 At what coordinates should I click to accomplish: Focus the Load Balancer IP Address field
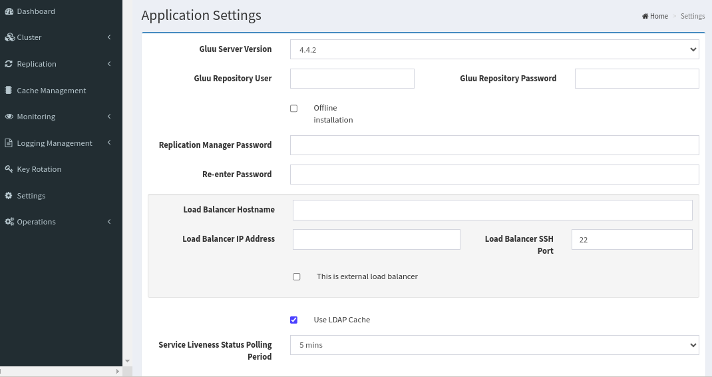coord(377,239)
